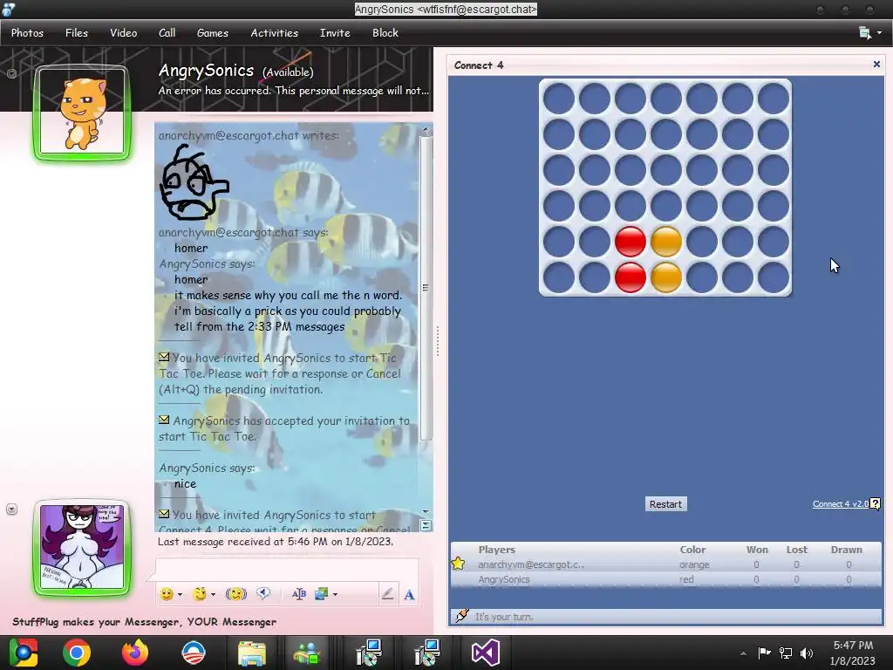
Task: Select the anarchyvm@escargot.c.. player row
Action: coord(665,564)
